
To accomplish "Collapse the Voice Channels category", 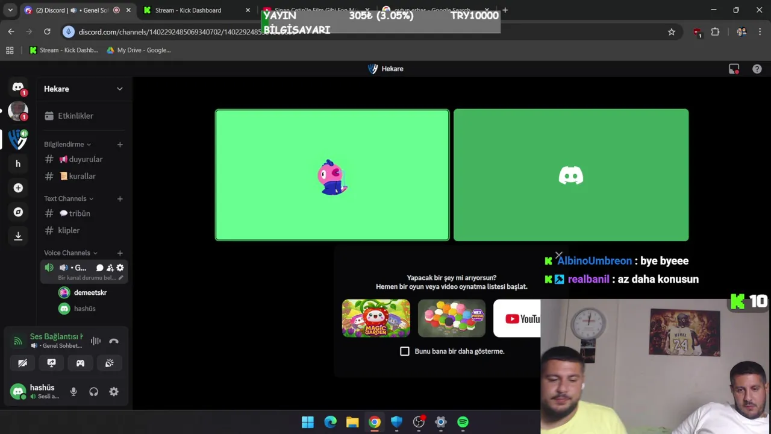I will click(70, 253).
